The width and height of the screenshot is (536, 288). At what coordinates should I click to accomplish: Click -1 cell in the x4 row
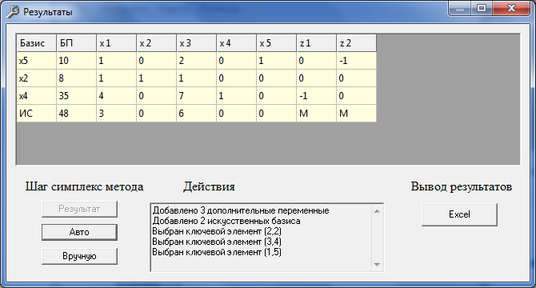(x=316, y=96)
